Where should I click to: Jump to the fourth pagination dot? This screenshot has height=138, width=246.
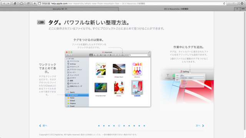click(x=114, y=126)
